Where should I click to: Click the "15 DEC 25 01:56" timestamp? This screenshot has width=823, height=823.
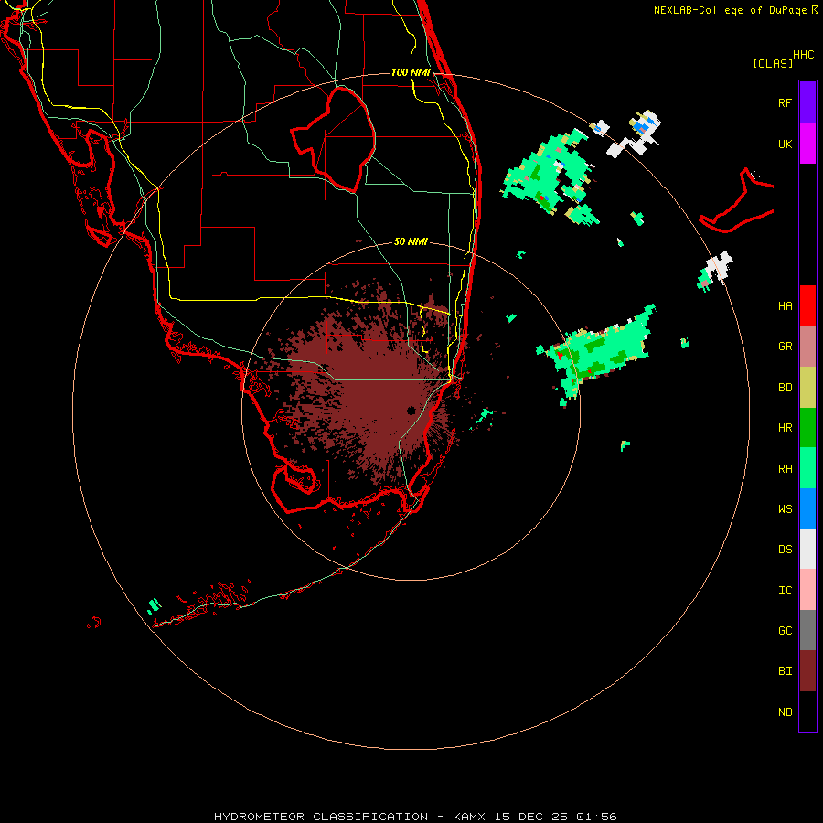555,817
